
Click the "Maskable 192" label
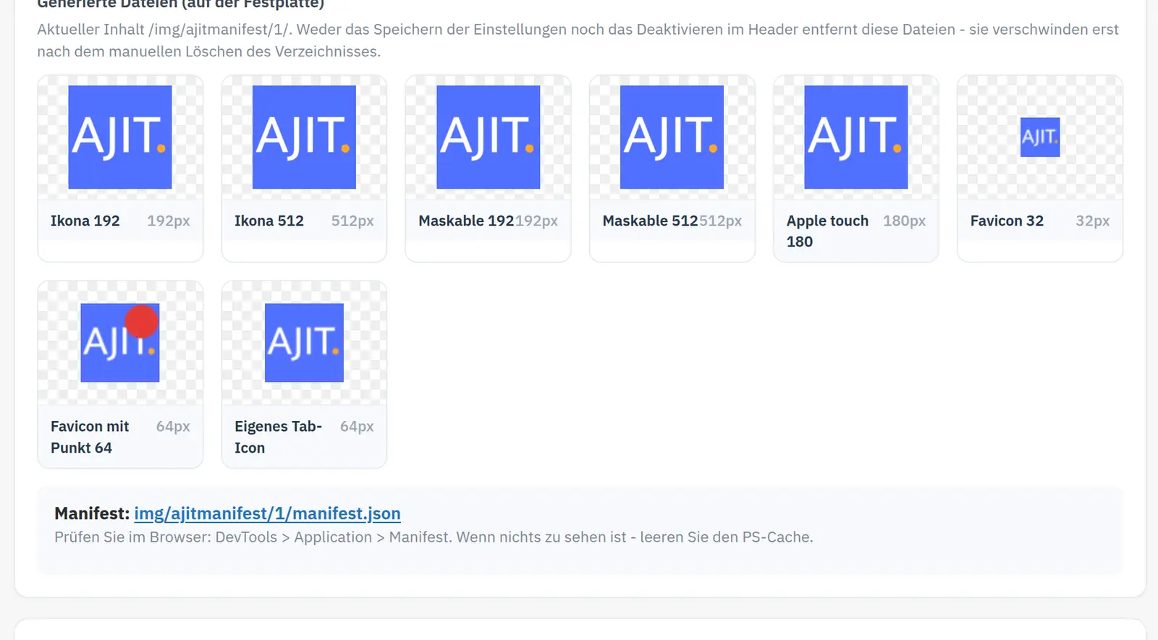[x=466, y=221]
